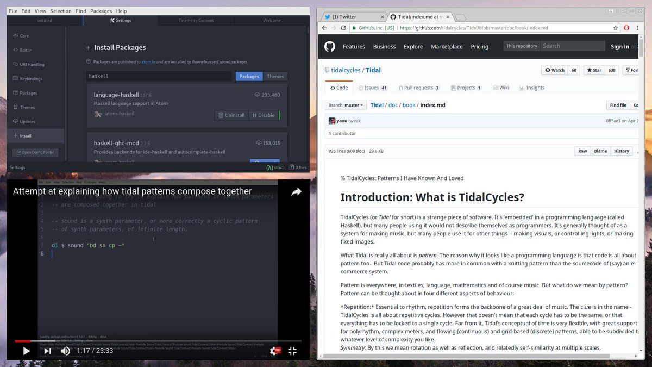This screenshot has width=652, height=367.
Task: Open the Find menu in Atom
Action: click(x=81, y=11)
